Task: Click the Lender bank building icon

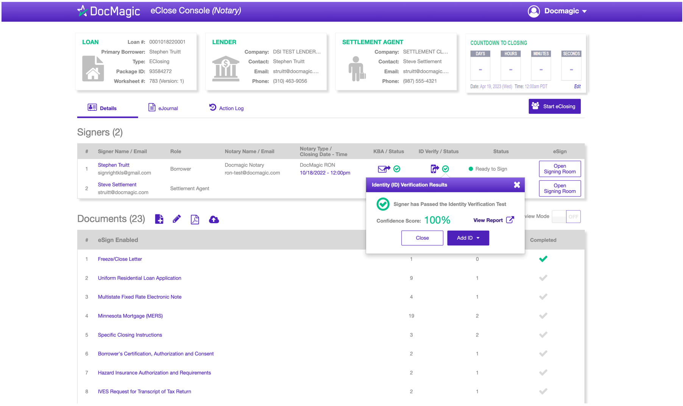Action: click(226, 68)
